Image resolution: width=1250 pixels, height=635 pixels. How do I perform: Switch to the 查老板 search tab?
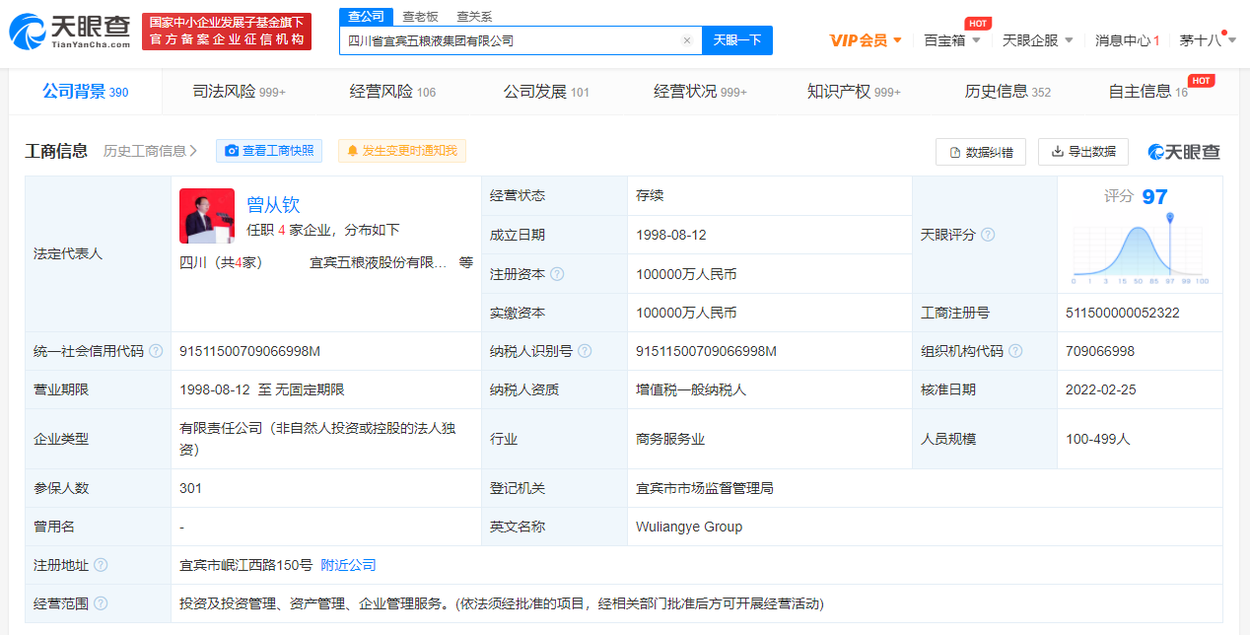point(420,17)
